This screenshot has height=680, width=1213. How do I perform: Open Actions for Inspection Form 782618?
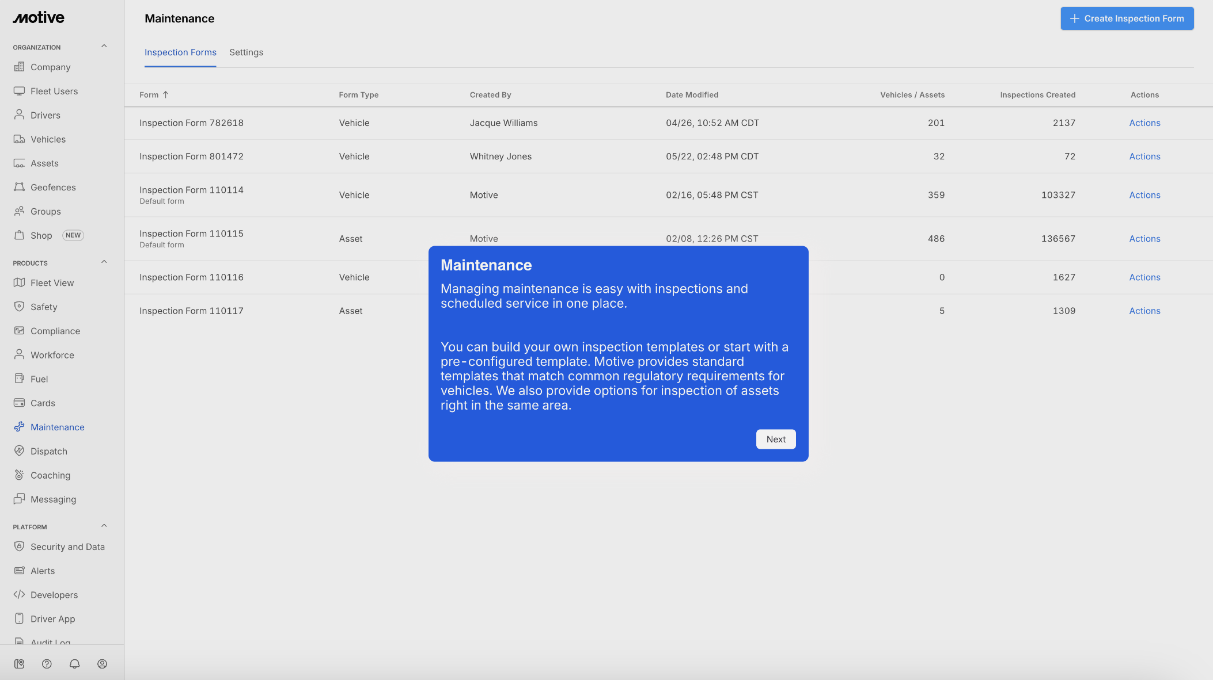pos(1144,123)
